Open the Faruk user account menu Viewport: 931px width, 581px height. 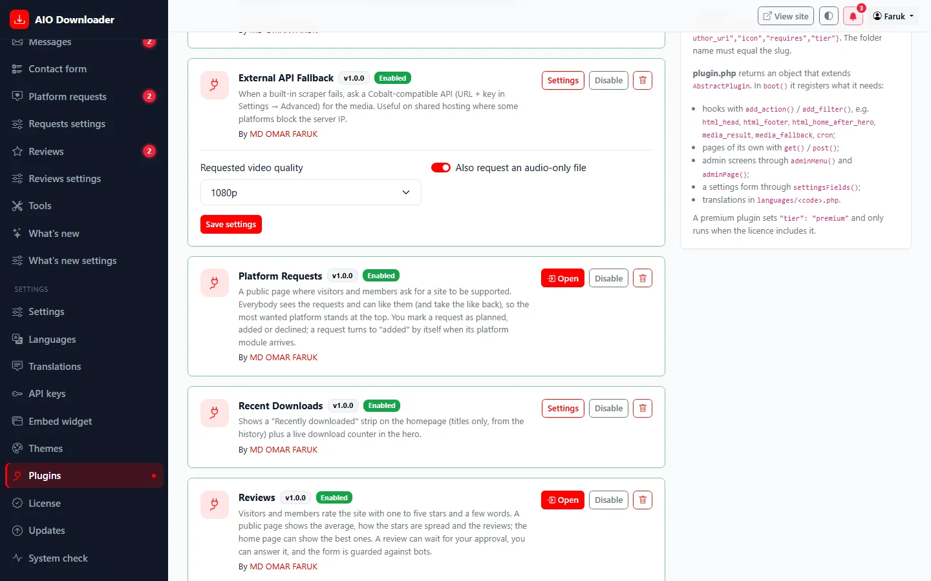coord(894,16)
